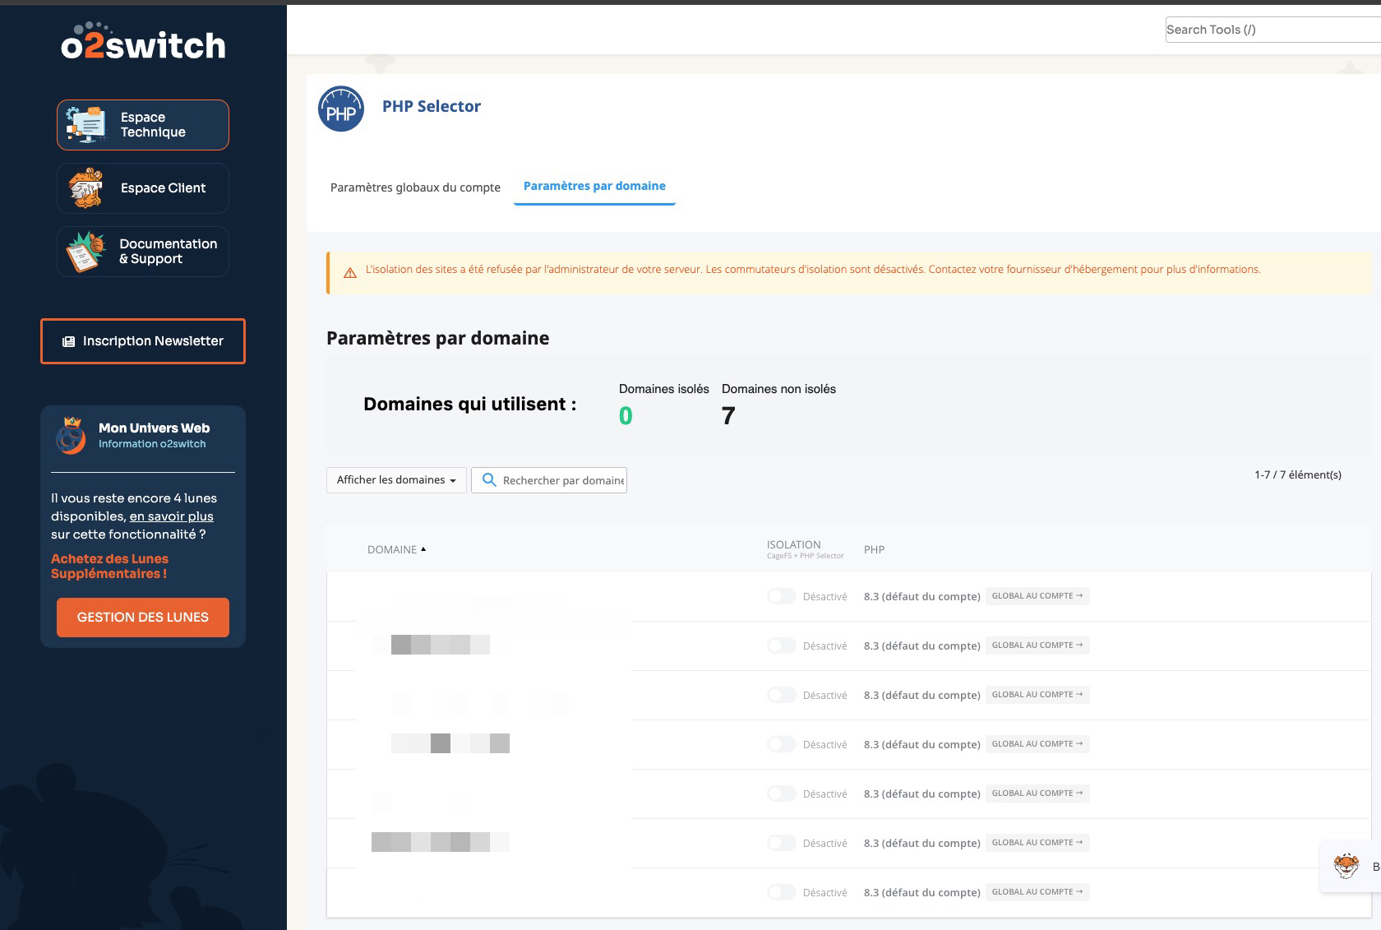Open GLOBAL AU COMPTE in sixth row
1381x930 pixels.
(1037, 843)
